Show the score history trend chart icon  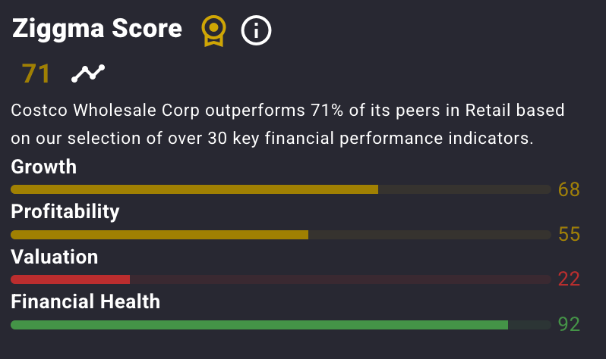tap(88, 73)
